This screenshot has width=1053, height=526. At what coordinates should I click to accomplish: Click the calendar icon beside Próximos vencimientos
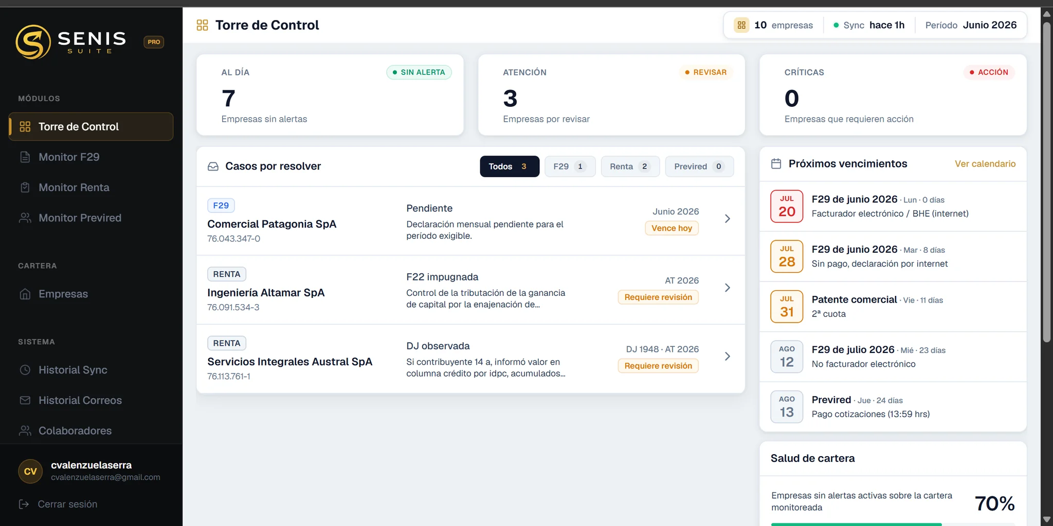coord(776,164)
